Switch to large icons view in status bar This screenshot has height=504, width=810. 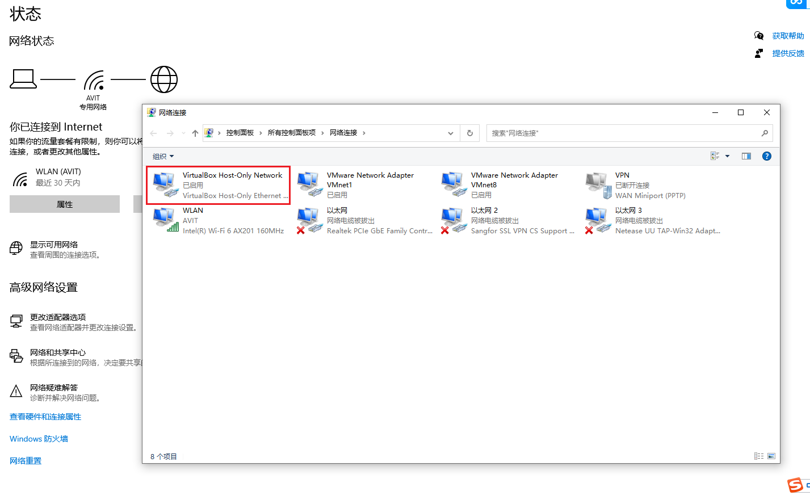771,456
